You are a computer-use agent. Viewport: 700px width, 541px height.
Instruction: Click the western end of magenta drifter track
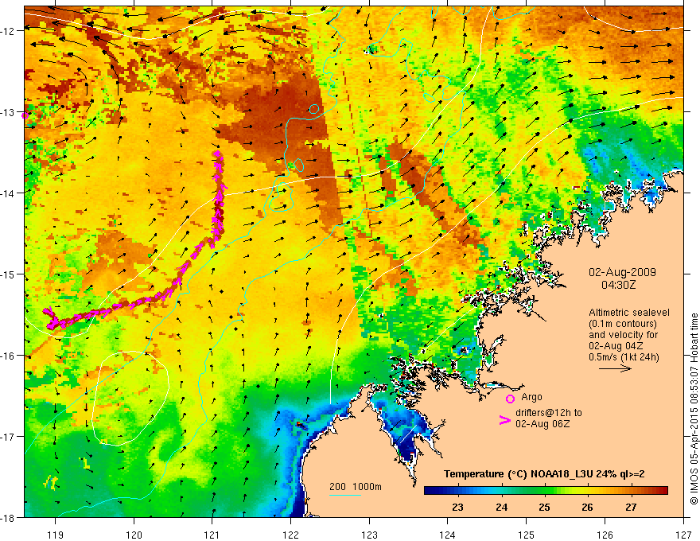(x=46, y=310)
